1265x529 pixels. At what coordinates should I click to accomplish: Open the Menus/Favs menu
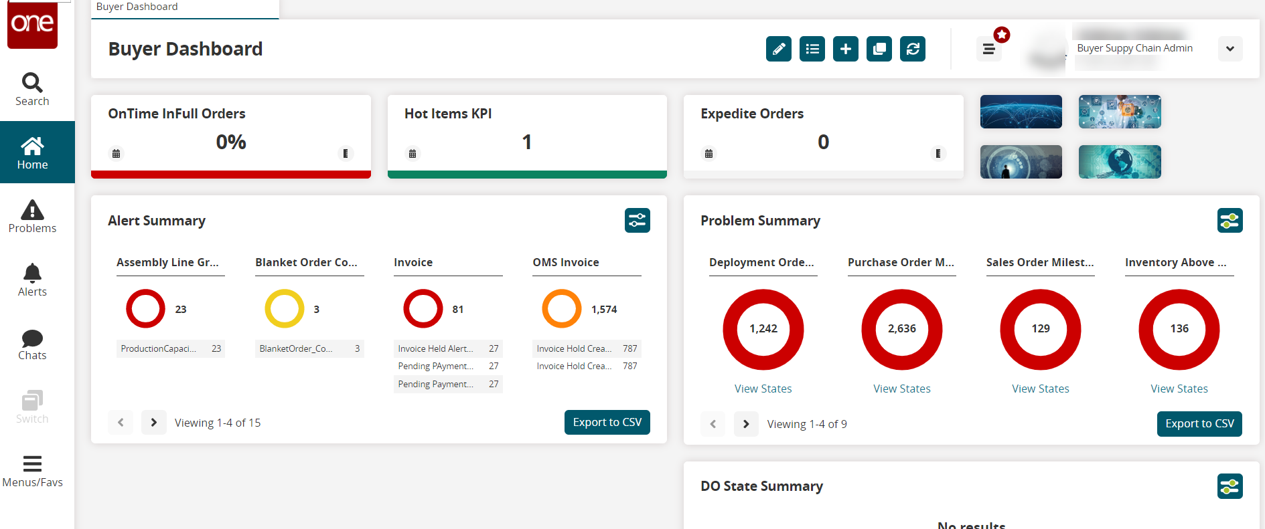click(x=32, y=471)
